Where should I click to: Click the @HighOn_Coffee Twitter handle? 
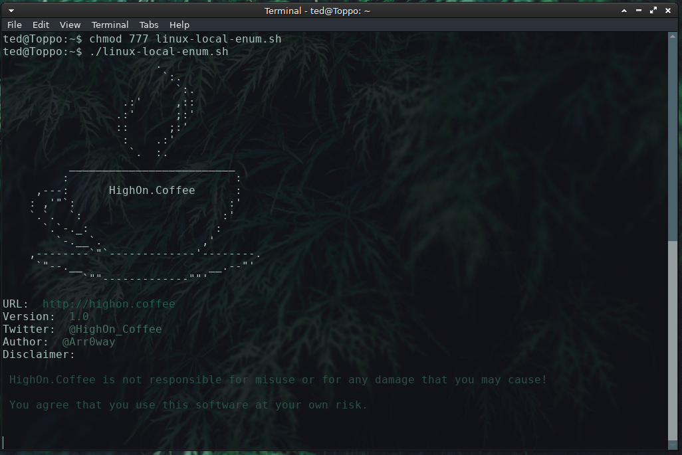coord(115,329)
